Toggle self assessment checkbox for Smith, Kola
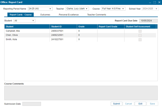This screenshot has width=162, height=107. point(140,40)
